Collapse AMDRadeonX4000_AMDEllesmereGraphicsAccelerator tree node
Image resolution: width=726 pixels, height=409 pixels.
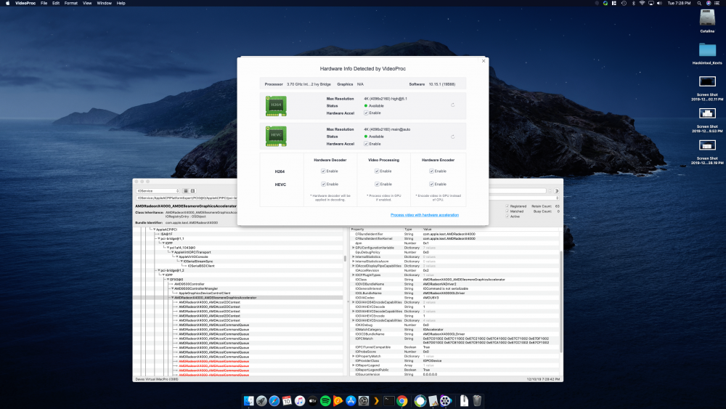pyautogui.click(x=172, y=298)
